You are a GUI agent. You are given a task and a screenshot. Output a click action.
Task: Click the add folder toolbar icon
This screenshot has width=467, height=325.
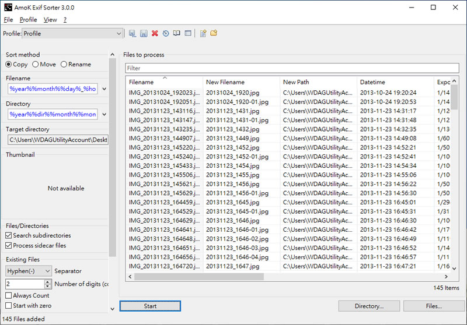coord(214,34)
